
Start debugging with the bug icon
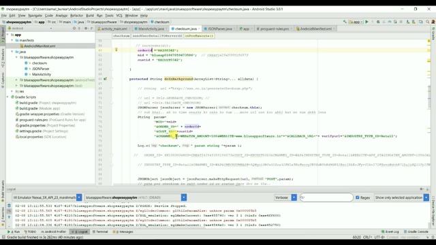[x=378, y=22]
